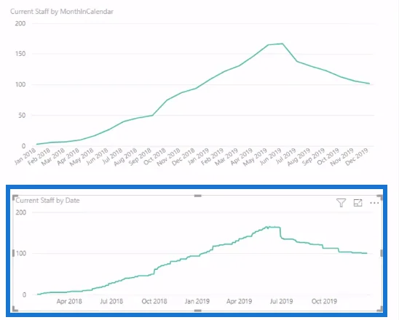Select the Current Staff by Date title
The height and width of the screenshot is (320, 399).
click(x=47, y=201)
